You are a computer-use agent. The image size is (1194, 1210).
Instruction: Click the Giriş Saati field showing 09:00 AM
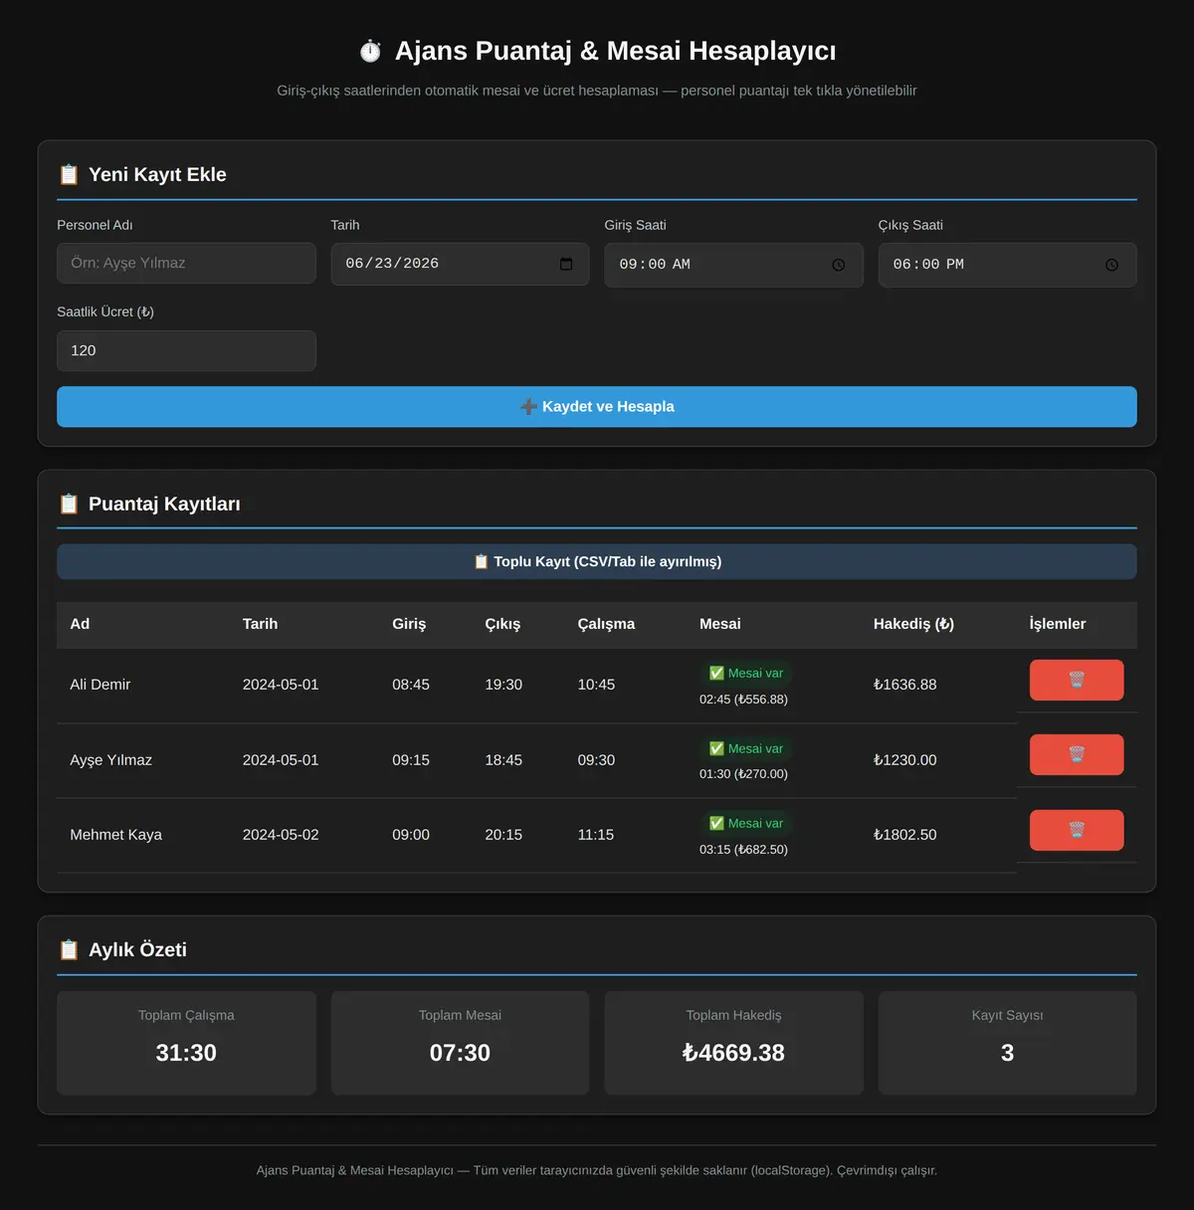pyautogui.click(x=733, y=265)
